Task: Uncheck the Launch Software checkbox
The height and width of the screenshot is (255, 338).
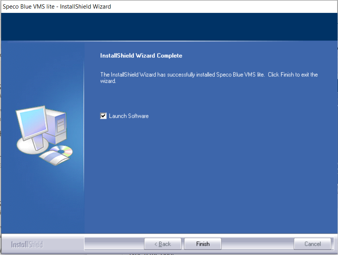Action: coord(103,116)
